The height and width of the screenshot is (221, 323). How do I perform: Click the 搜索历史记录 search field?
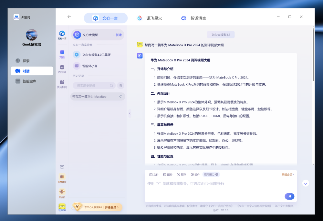pyautogui.click(x=93, y=86)
